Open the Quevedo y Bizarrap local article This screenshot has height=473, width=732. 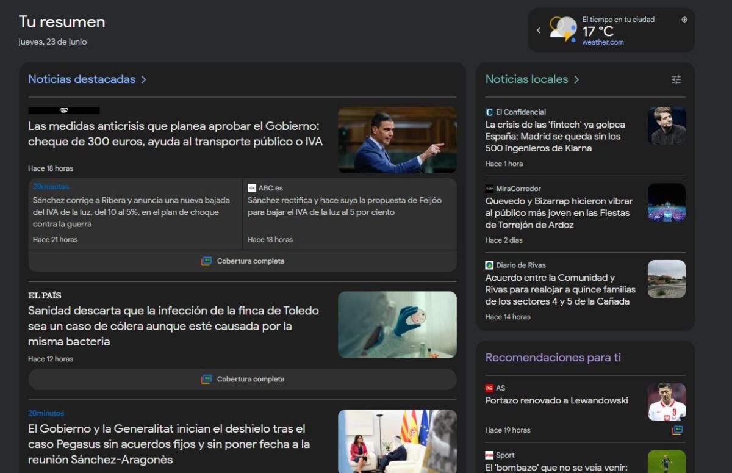point(559,212)
